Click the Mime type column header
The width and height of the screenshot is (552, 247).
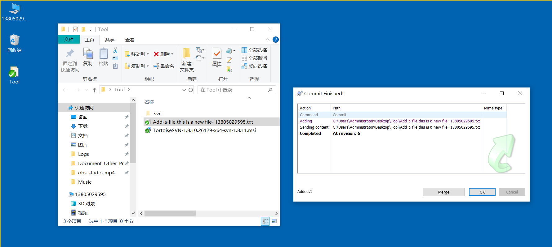click(493, 108)
